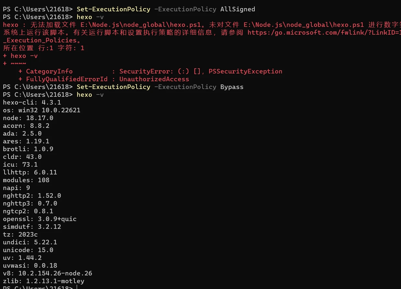Click the openssl: 3.0.9+quic line

click(40, 219)
